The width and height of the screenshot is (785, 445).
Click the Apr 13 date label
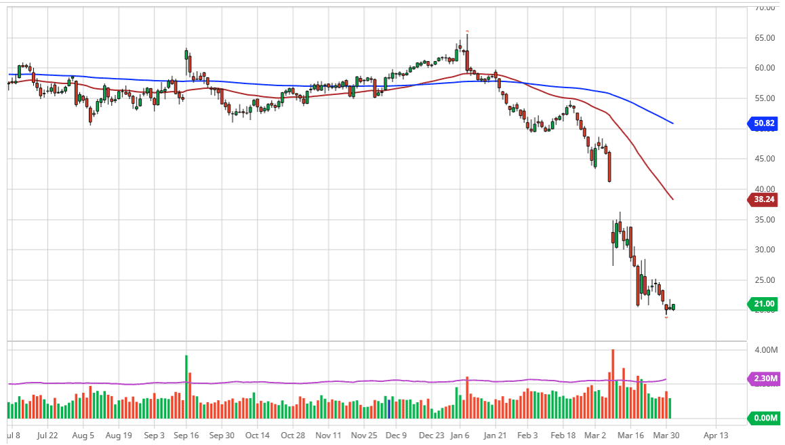coord(716,435)
